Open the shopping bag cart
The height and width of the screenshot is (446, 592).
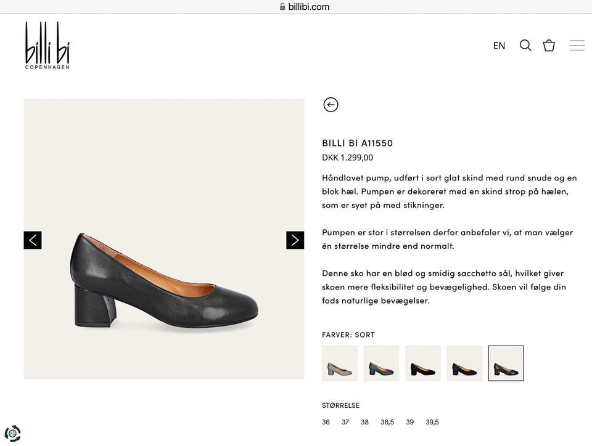tap(549, 46)
